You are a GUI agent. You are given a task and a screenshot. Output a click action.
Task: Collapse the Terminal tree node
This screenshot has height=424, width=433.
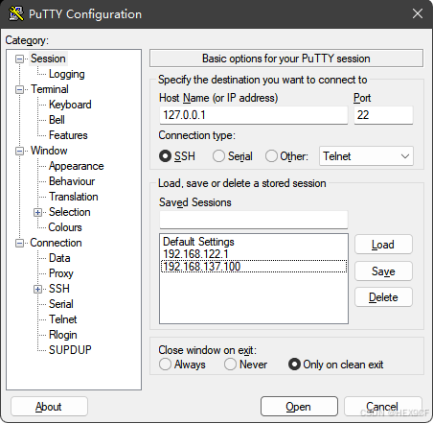(x=19, y=89)
